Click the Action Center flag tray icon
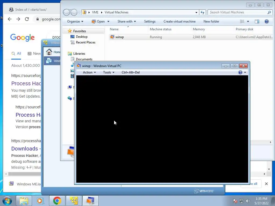The width and height of the screenshot is (275, 206). point(235,201)
